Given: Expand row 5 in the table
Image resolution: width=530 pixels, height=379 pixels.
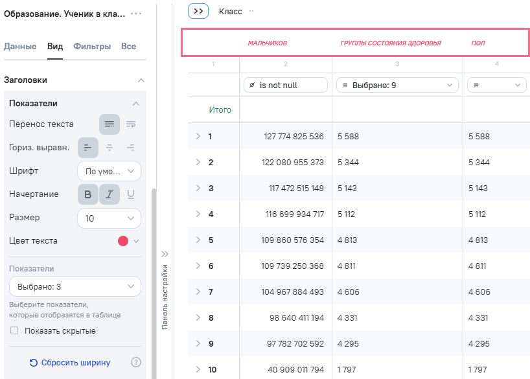Looking at the screenshot, I should click(198, 240).
